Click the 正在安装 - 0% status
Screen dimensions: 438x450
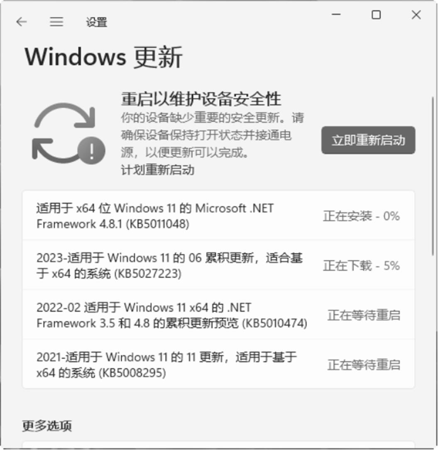pyautogui.click(x=362, y=216)
